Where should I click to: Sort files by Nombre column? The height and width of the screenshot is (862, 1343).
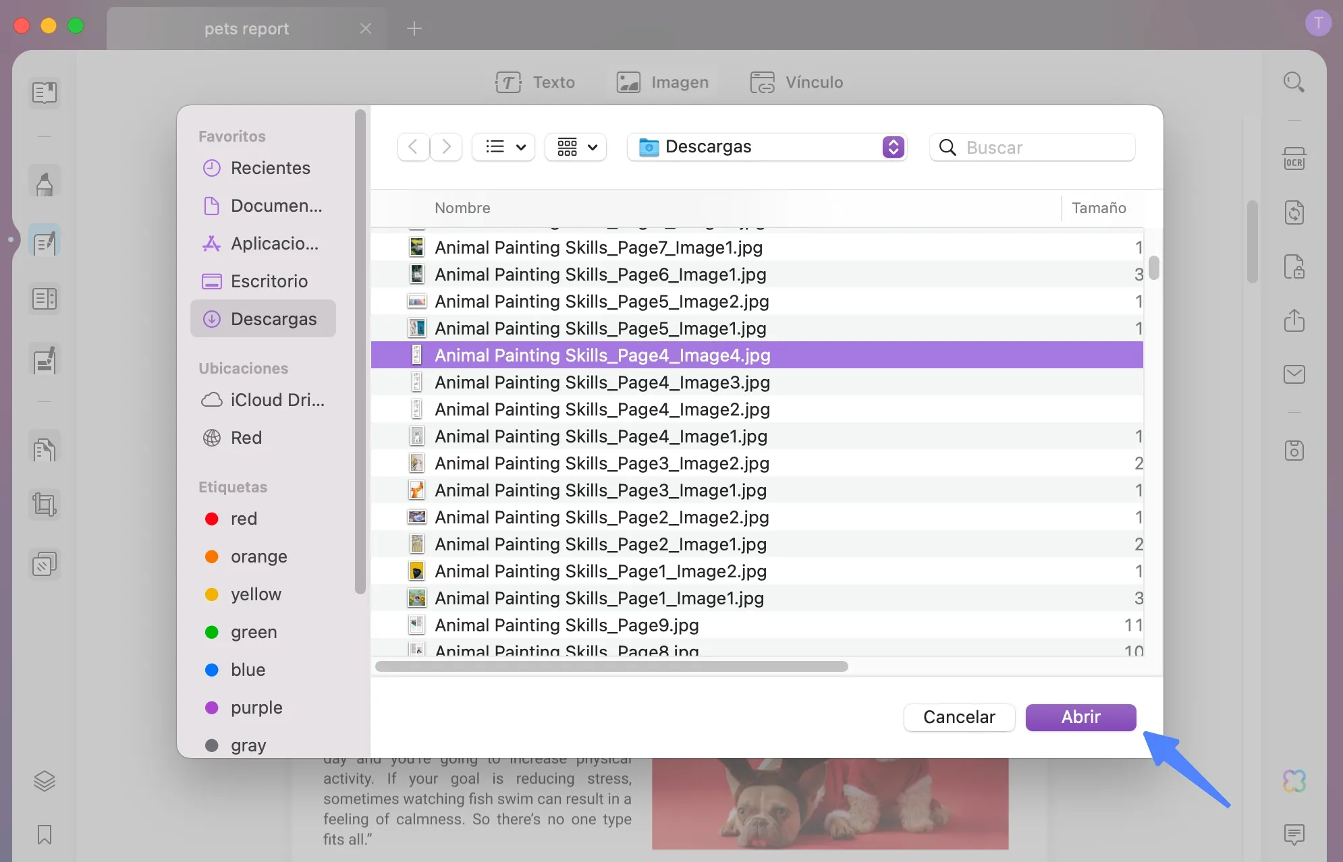tap(462, 208)
